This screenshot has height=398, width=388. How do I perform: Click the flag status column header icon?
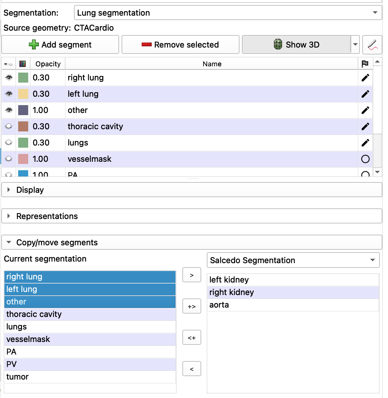[x=365, y=64]
